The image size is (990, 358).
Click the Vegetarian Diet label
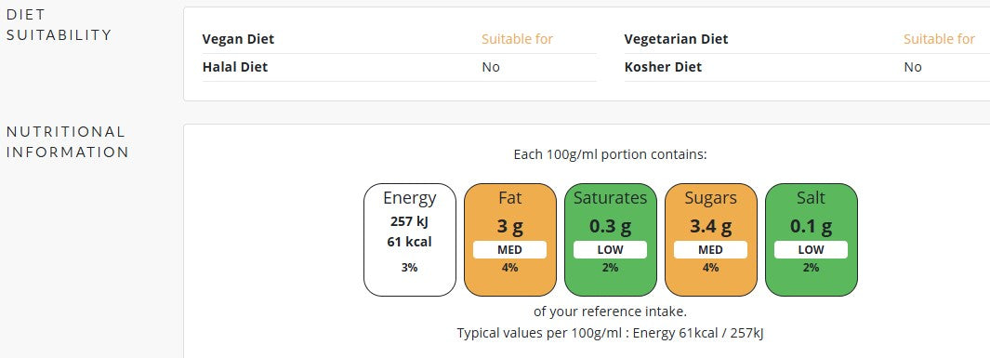click(x=676, y=39)
